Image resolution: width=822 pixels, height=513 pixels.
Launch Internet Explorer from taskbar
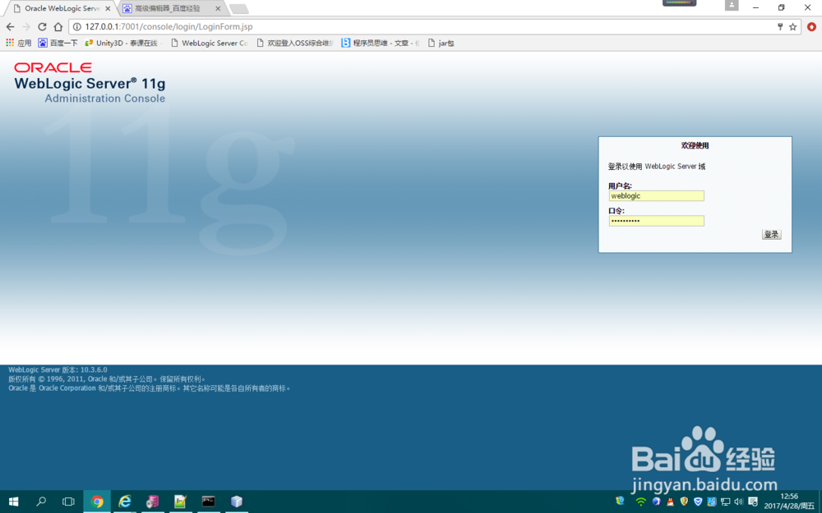click(x=125, y=502)
